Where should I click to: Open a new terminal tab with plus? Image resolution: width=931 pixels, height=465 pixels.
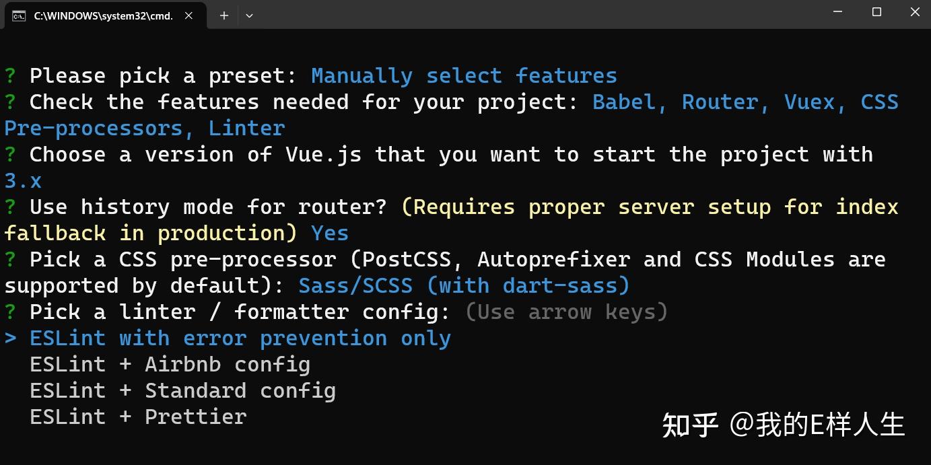coord(224,15)
